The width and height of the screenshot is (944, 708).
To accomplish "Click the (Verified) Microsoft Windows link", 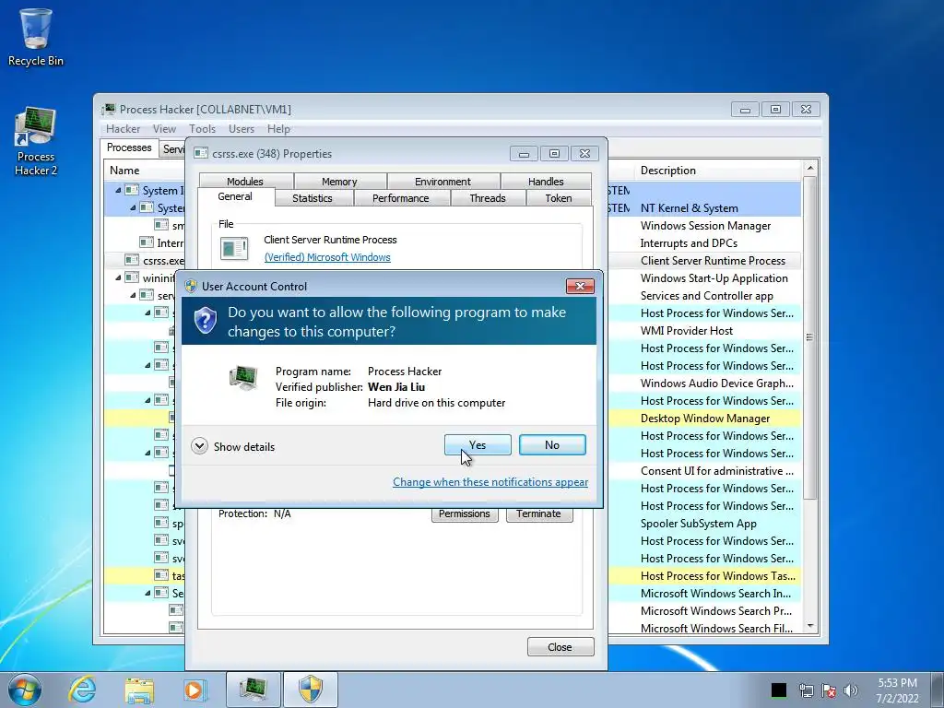I will point(327,257).
